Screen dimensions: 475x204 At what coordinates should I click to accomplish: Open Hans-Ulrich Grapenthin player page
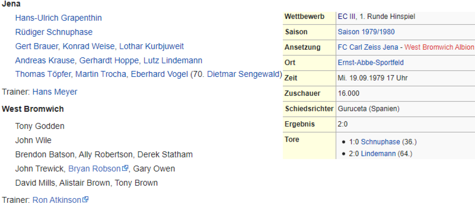point(58,18)
